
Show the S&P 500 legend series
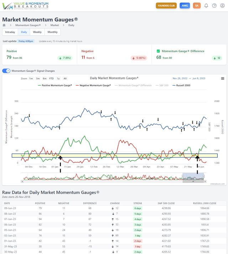[162, 85]
